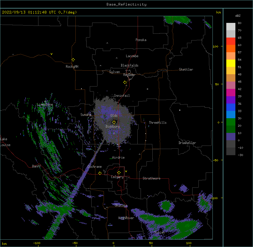The height and width of the screenshot is (247, 253).
Task: Select the Sundre label
Action: click(86, 114)
